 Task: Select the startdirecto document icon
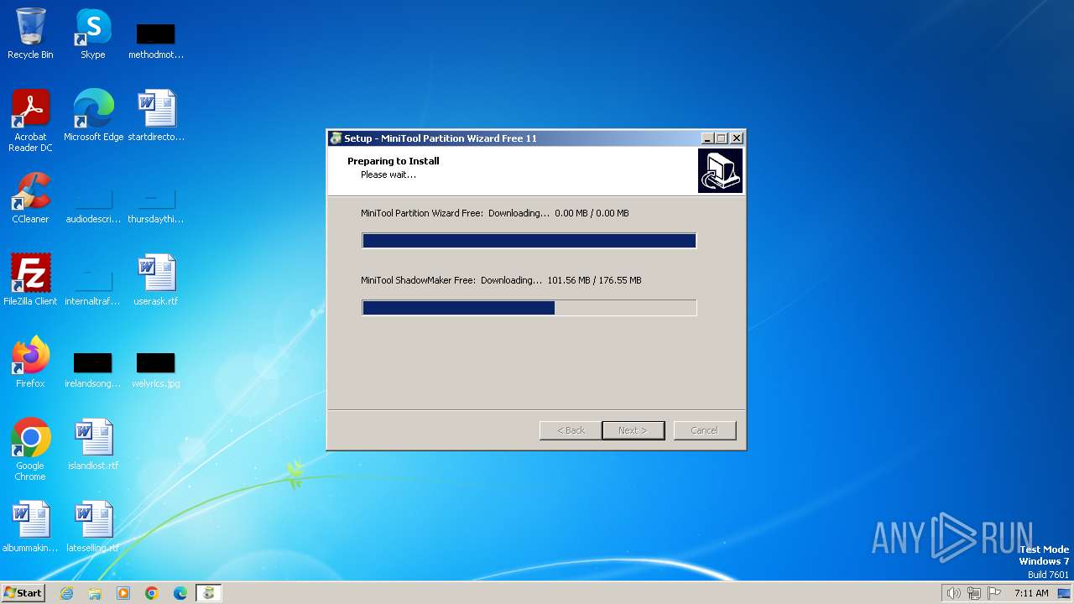pyautogui.click(x=156, y=115)
